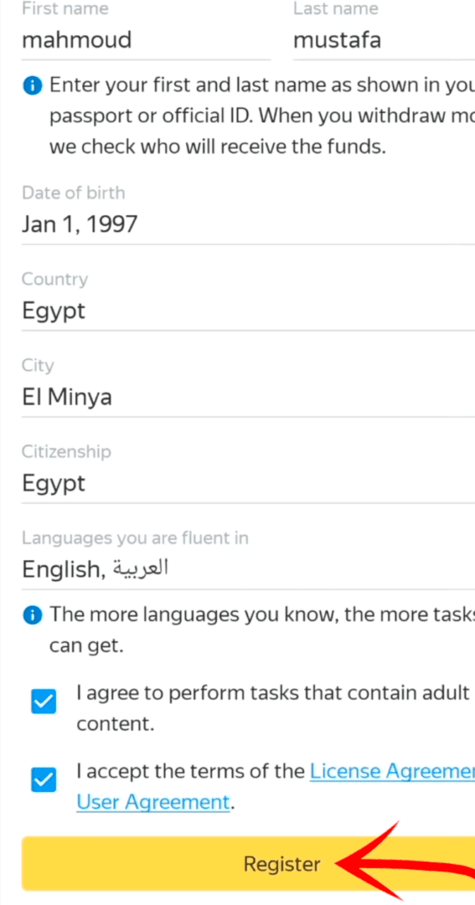Click the Last name field containing mustafa
This screenshot has width=475, height=905.
[x=338, y=40]
